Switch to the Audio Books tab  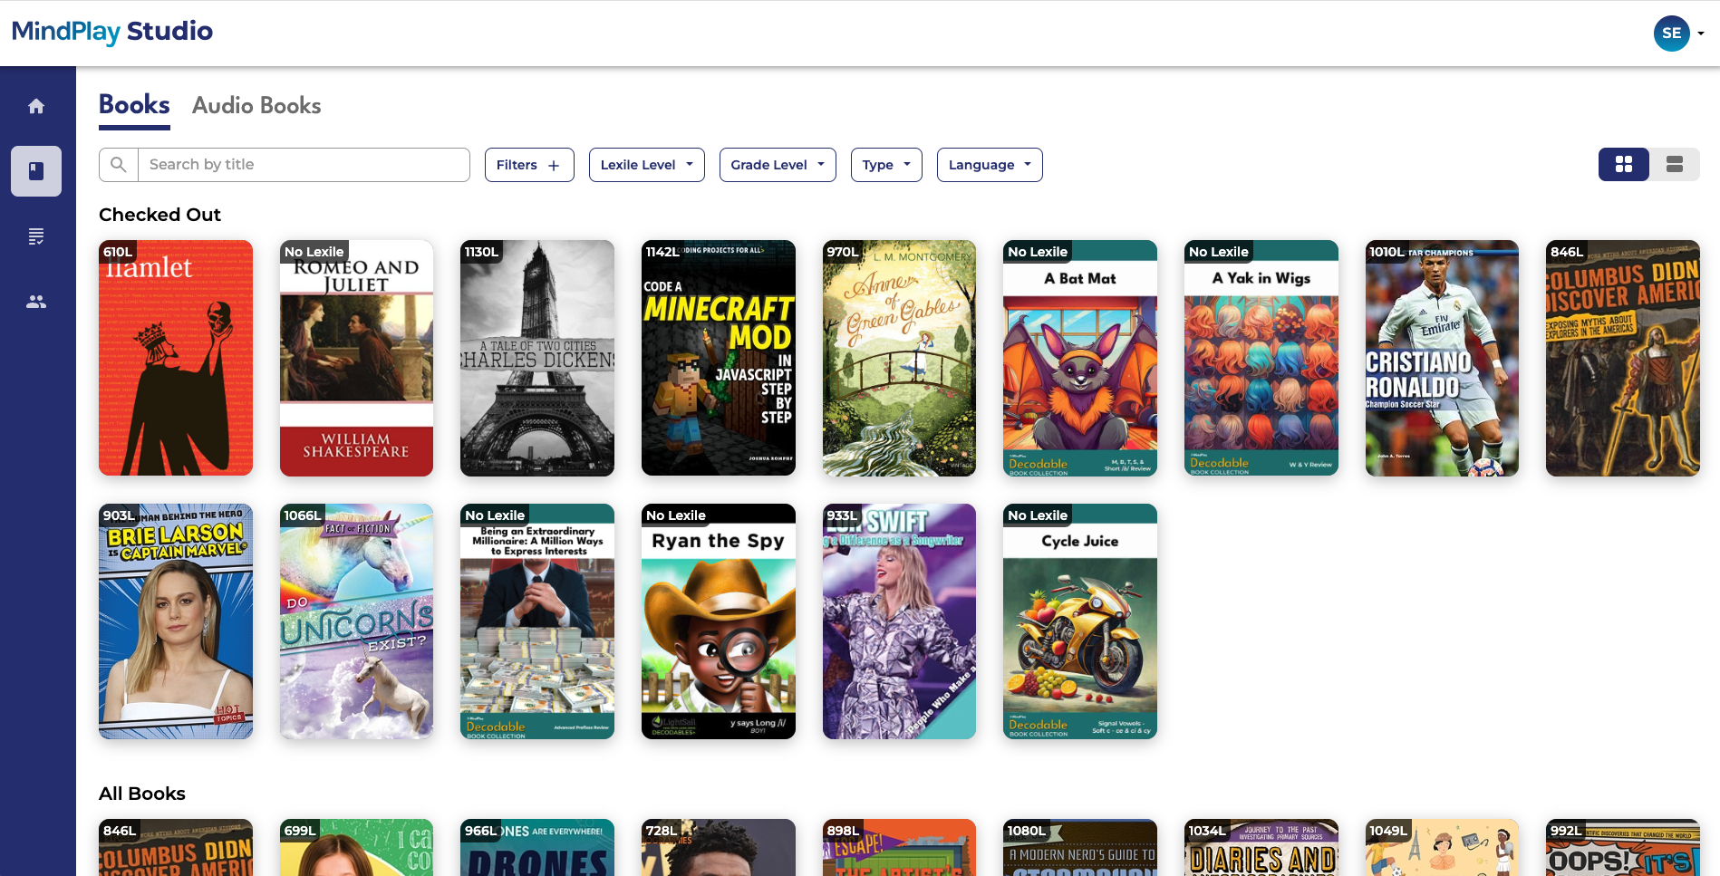(x=256, y=106)
